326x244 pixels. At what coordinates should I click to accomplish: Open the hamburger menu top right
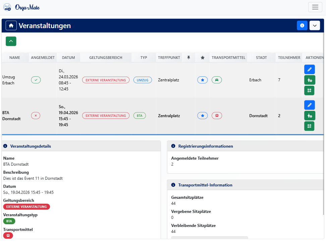tap(315, 7)
